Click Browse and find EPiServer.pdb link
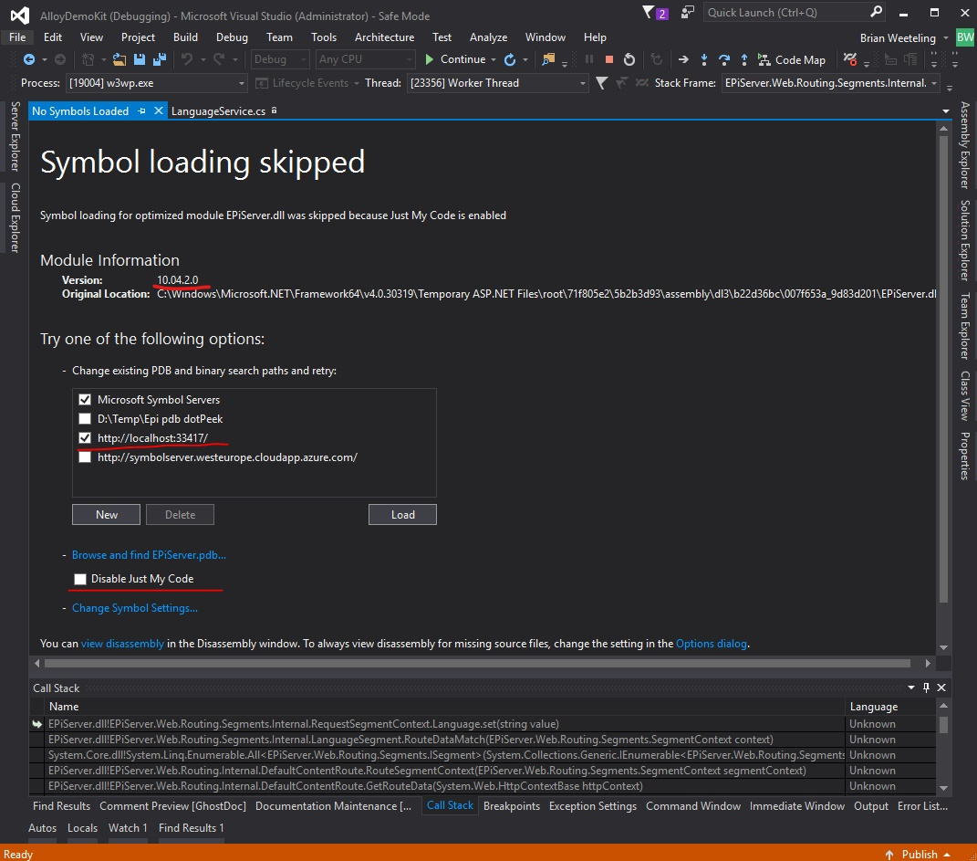Viewport: 977px width, 861px height. click(x=149, y=555)
